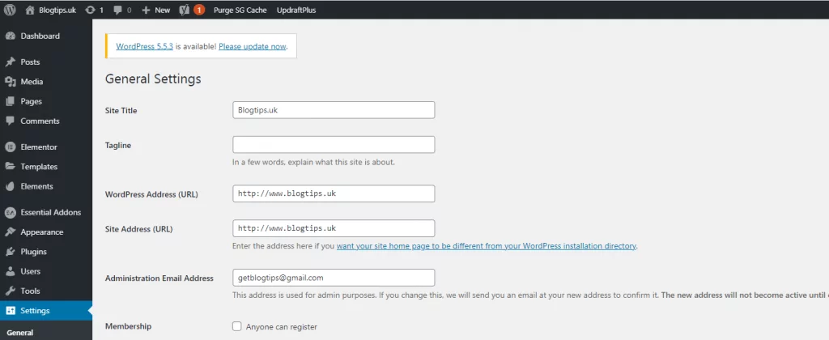This screenshot has width=829, height=340.
Task: Click the Elements leaf icon
Action: pyautogui.click(x=10, y=186)
